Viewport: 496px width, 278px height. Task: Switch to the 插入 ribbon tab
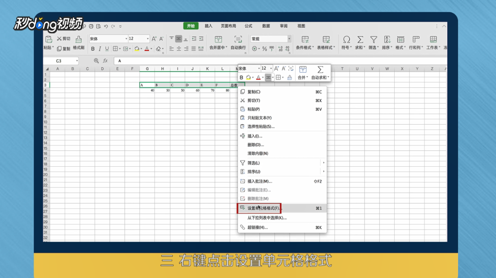(x=208, y=26)
